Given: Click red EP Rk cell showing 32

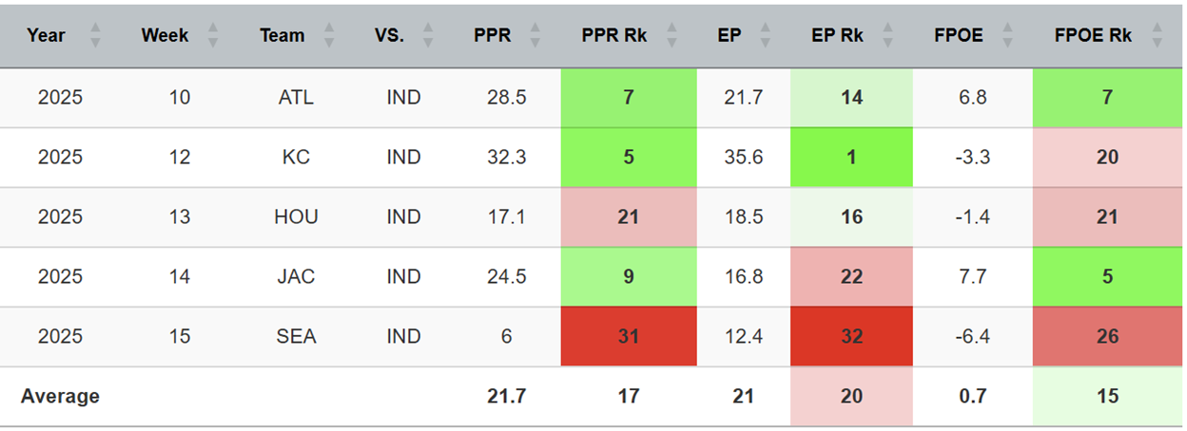Looking at the screenshot, I should pos(851,336).
